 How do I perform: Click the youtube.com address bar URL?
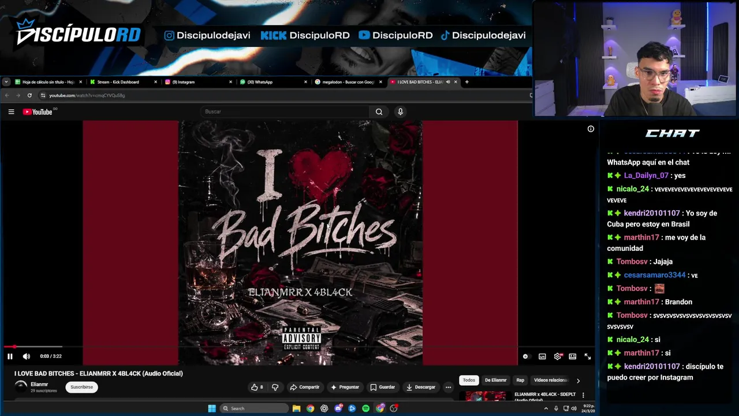[87, 95]
